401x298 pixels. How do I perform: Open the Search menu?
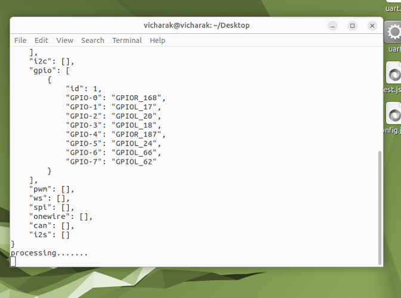92,41
